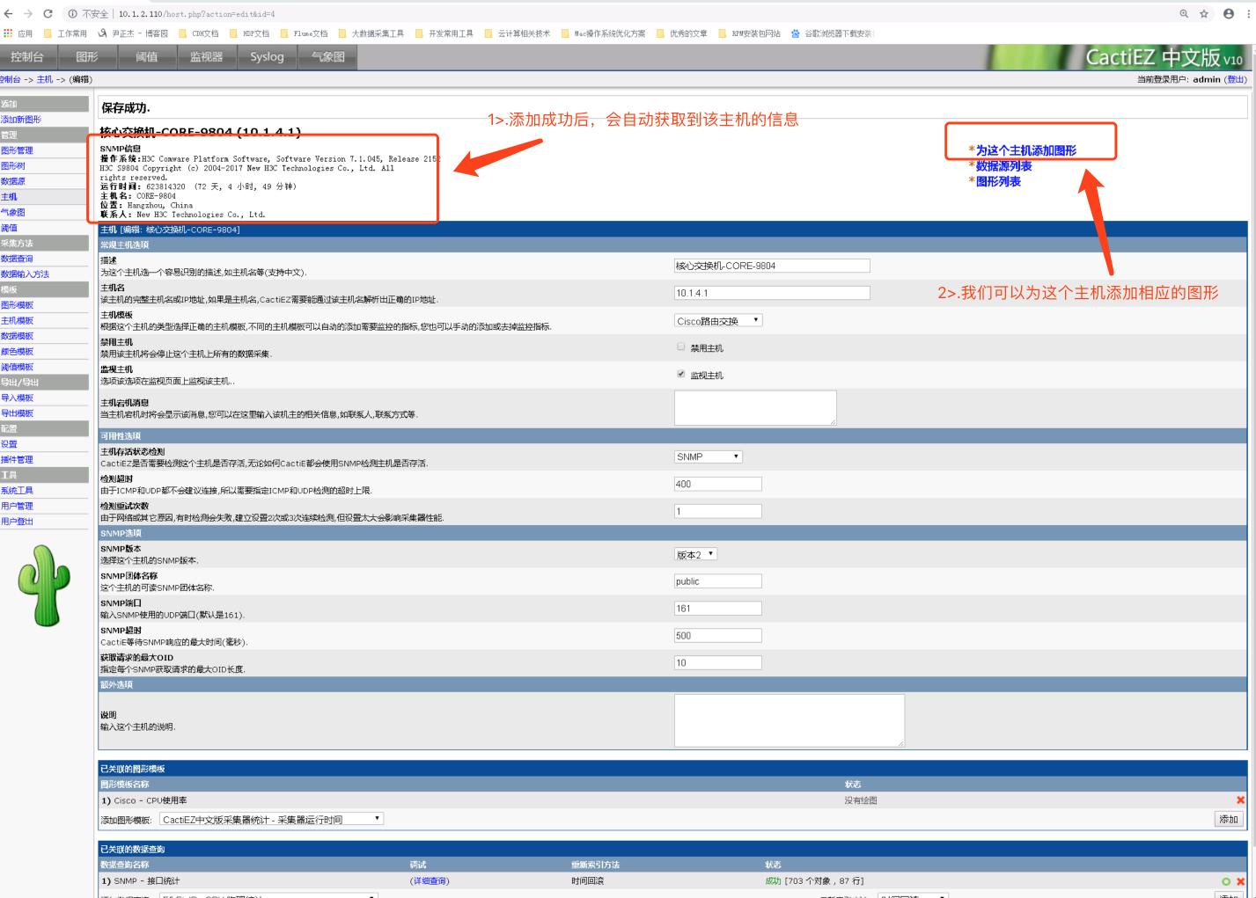
Task: Open 插件管理 in sidebar
Action: pos(17,460)
